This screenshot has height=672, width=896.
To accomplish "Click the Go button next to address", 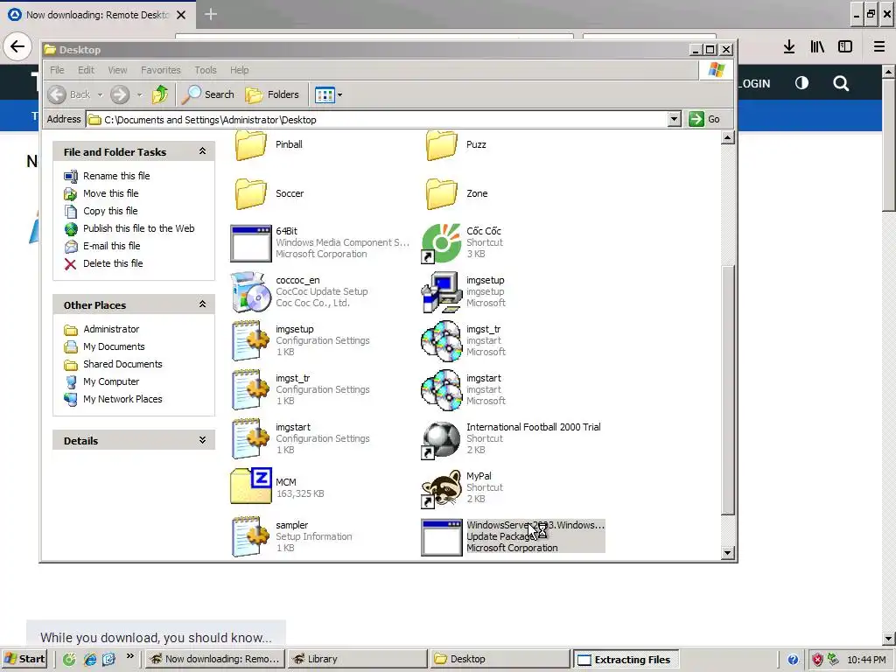I will point(704,119).
